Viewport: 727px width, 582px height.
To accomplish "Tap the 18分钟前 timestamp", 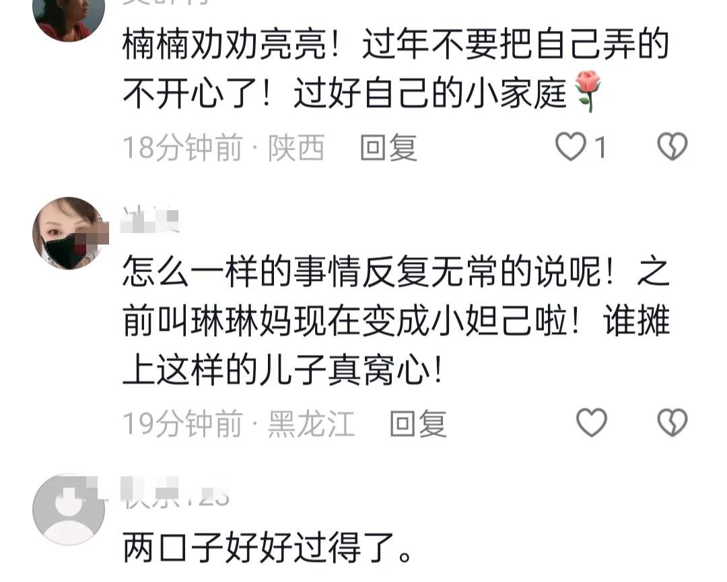I will pos(182,148).
